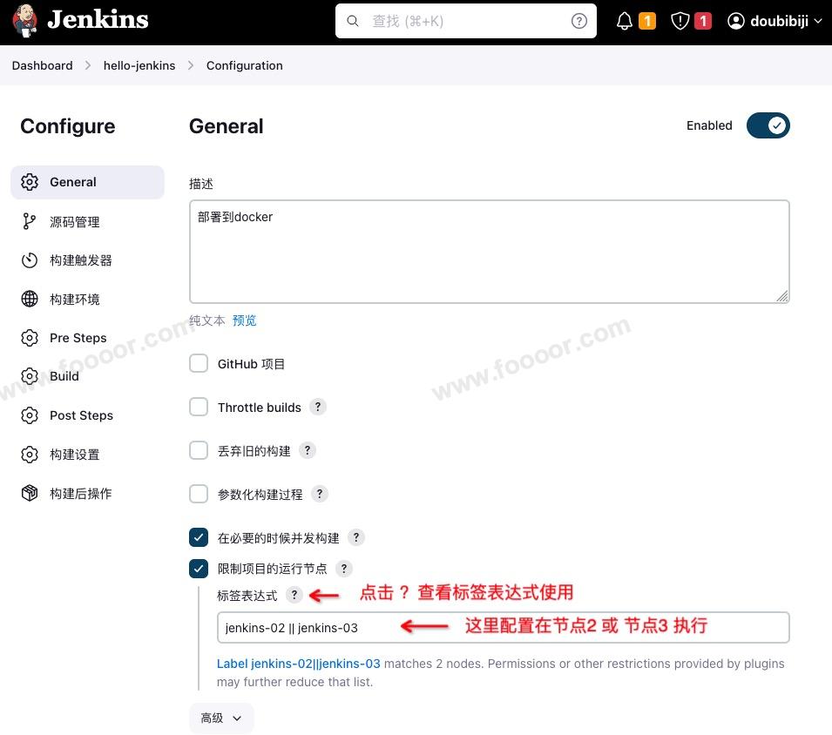Click help icon next to Throttle builds

[x=318, y=407]
